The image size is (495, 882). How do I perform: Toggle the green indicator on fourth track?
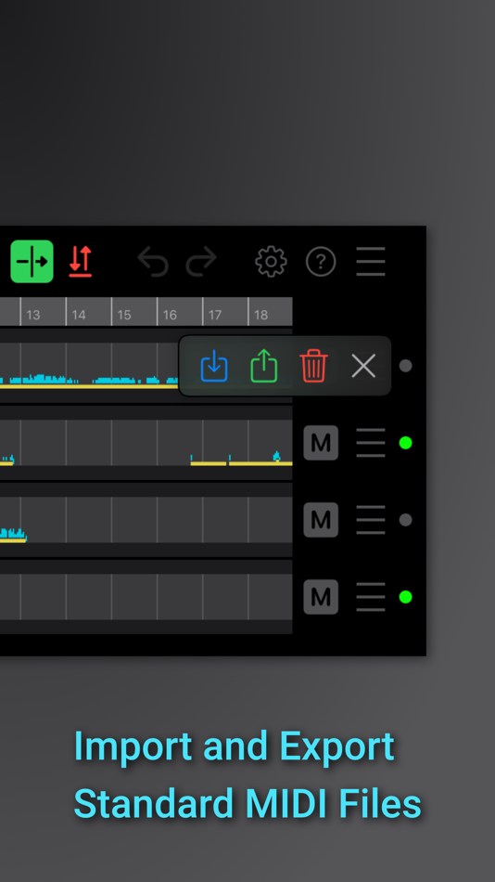406,597
